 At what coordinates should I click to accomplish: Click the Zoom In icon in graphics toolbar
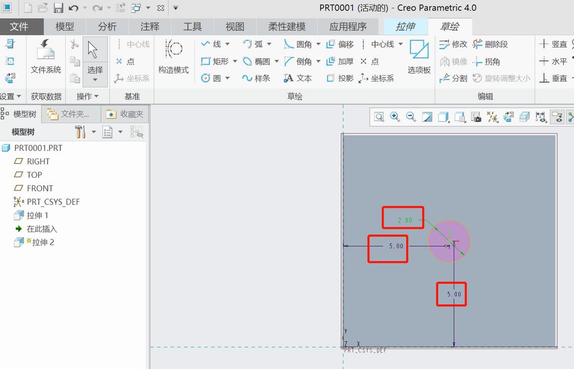(x=394, y=117)
